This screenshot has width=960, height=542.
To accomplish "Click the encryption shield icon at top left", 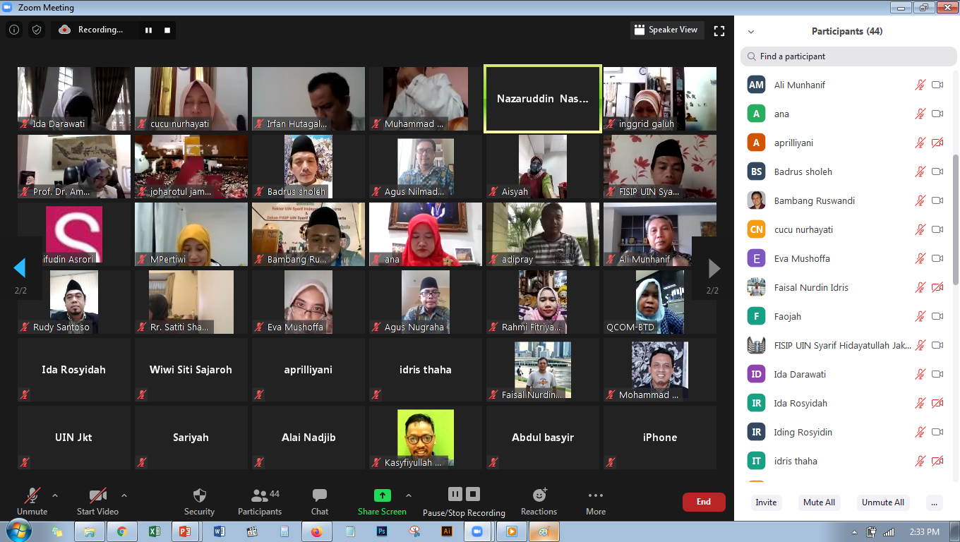I will point(37,30).
